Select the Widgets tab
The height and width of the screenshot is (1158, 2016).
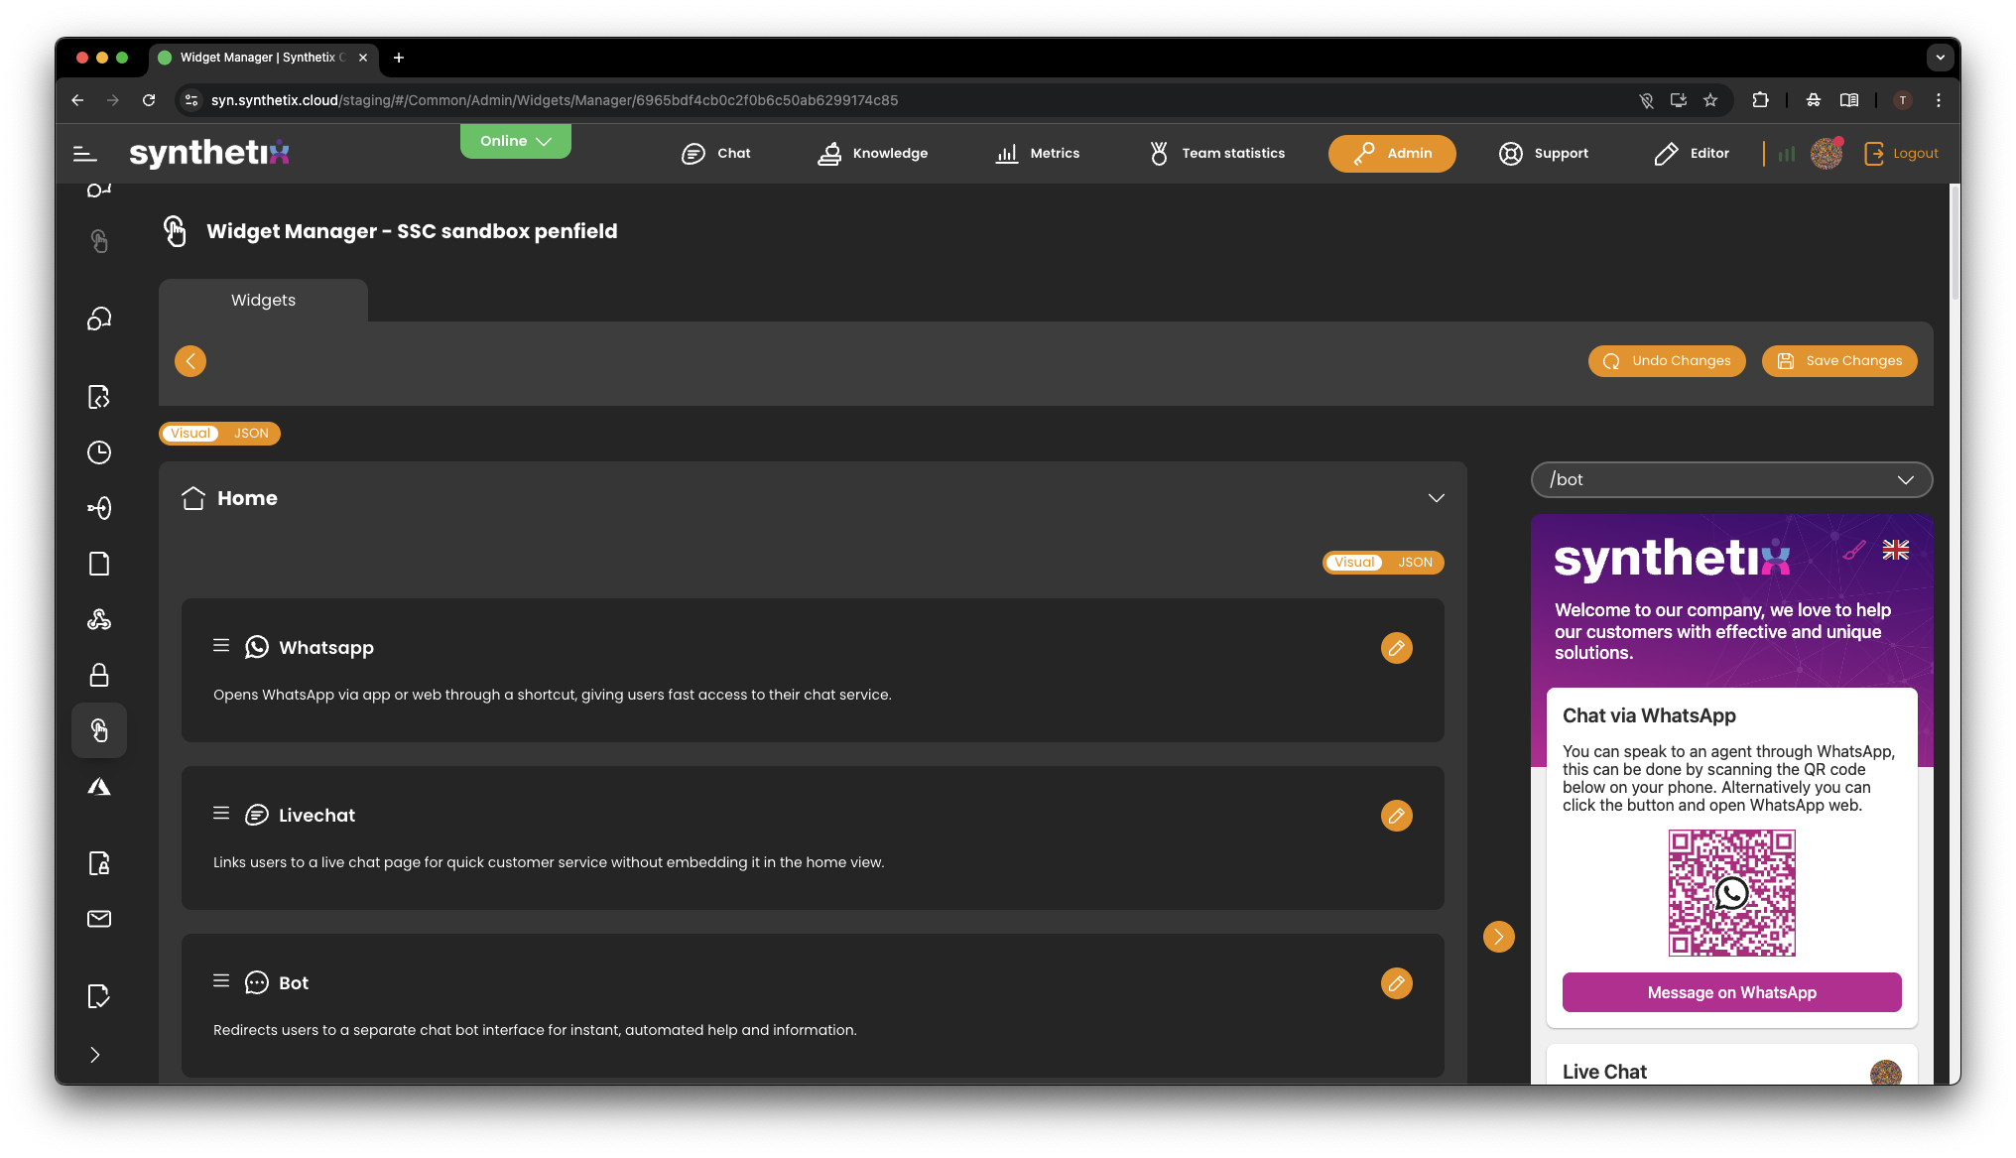click(x=263, y=300)
